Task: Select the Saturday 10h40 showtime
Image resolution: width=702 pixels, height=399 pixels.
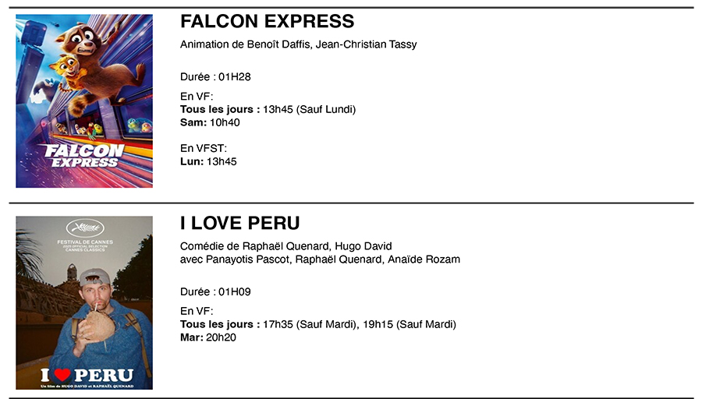Action: 225,122
